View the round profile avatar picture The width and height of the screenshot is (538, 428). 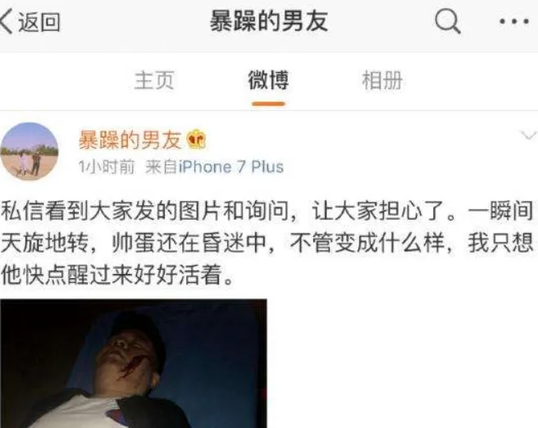pos(30,151)
